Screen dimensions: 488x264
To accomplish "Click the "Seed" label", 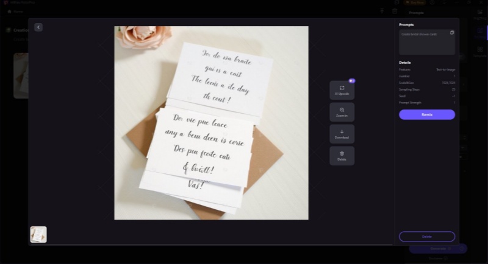I will click(x=402, y=96).
